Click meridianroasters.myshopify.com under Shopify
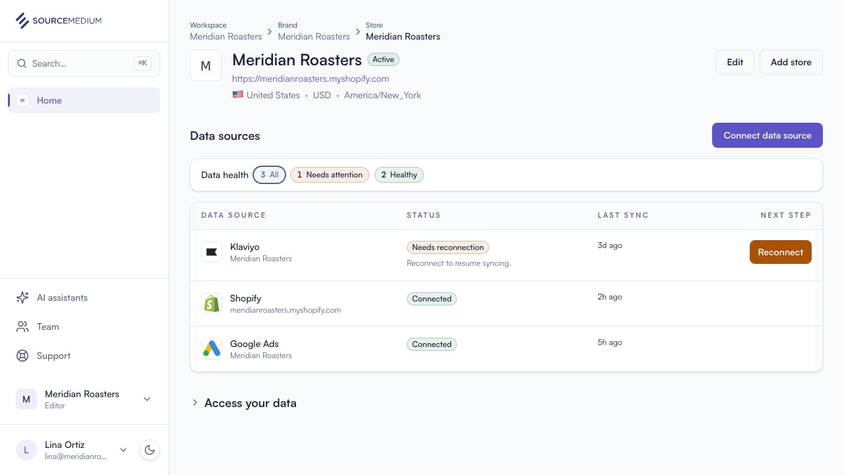 pos(286,310)
